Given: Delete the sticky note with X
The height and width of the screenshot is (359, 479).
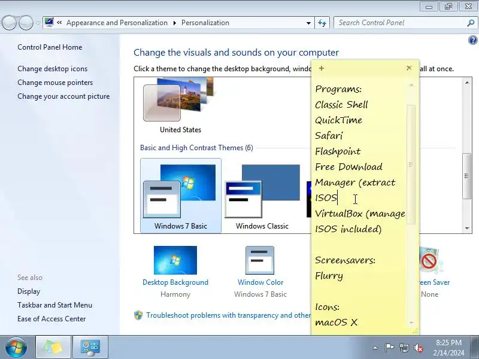Looking at the screenshot, I should (x=409, y=68).
